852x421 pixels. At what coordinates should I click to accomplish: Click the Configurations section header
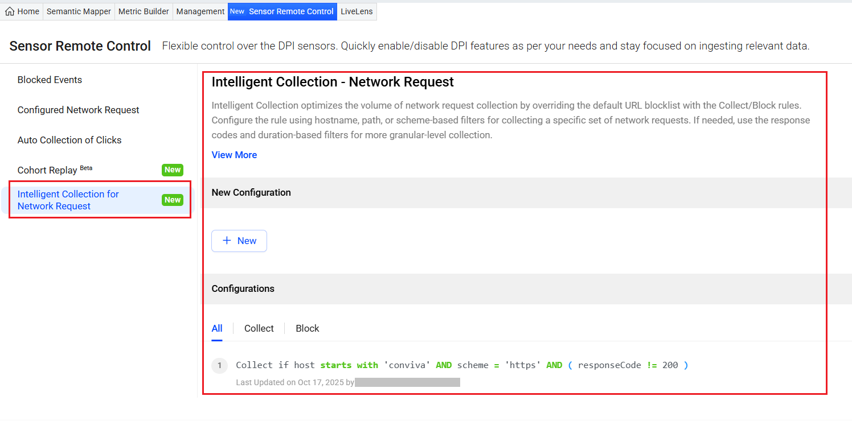(x=243, y=288)
